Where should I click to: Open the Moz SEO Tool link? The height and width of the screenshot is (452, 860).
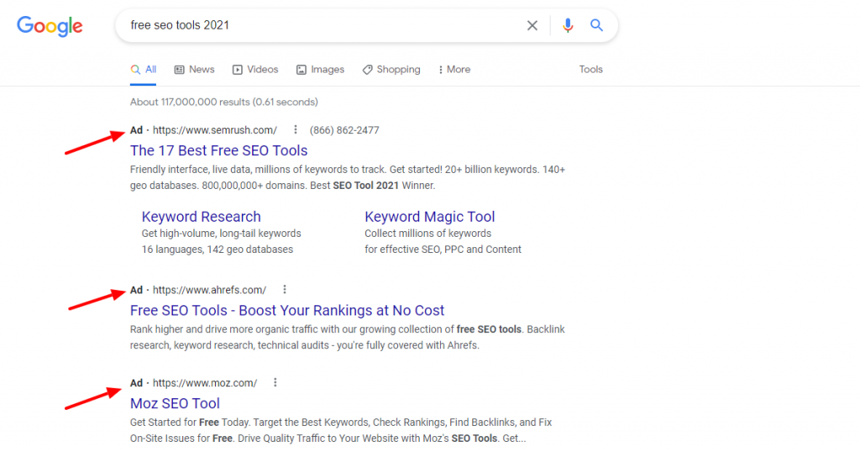coord(175,404)
